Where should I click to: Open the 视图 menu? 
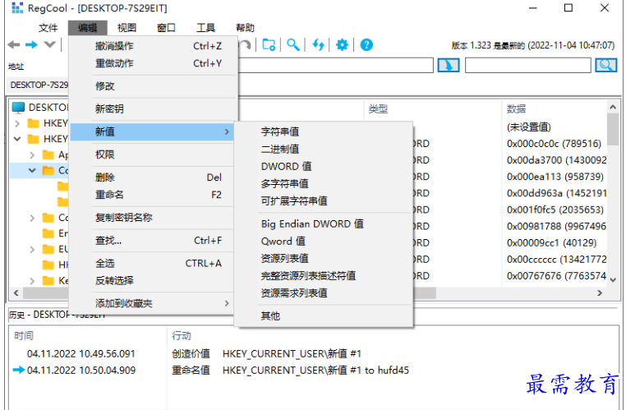coord(127,28)
